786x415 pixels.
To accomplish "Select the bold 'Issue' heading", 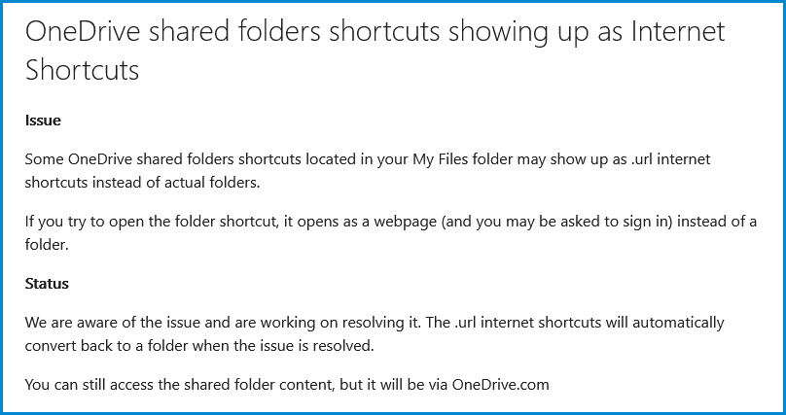I will (x=43, y=121).
